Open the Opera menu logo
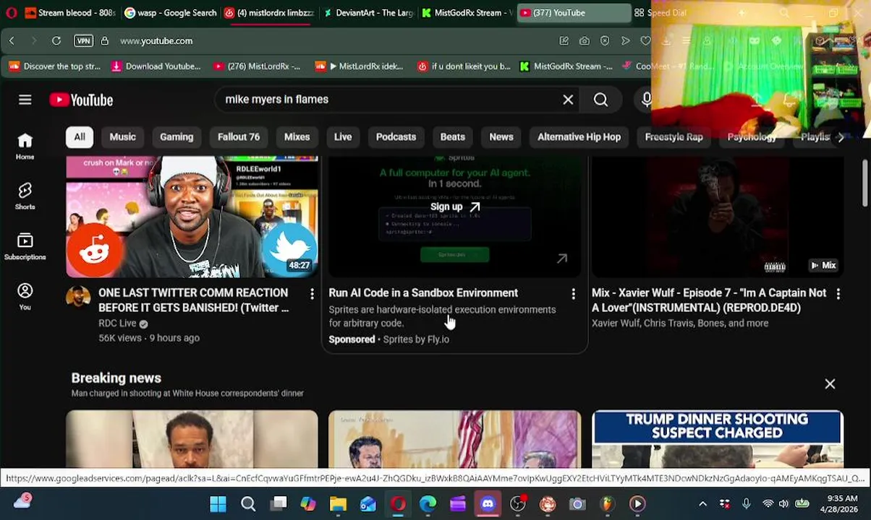The height and width of the screenshot is (520, 871). click(11, 13)
